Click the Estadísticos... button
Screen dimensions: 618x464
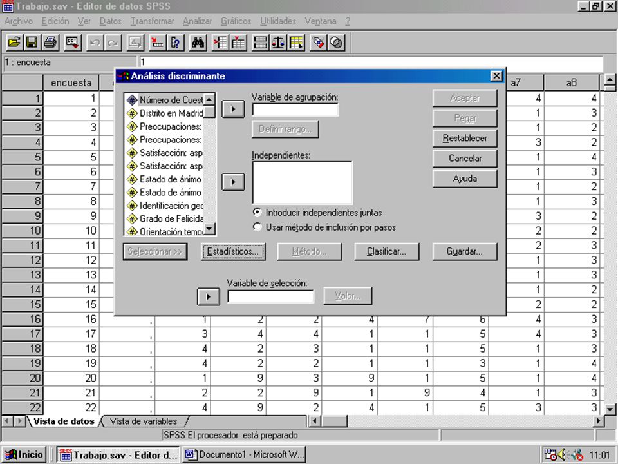pos(233,251)
